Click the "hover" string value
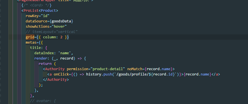 pyautogui.click(x=59, y=27)
